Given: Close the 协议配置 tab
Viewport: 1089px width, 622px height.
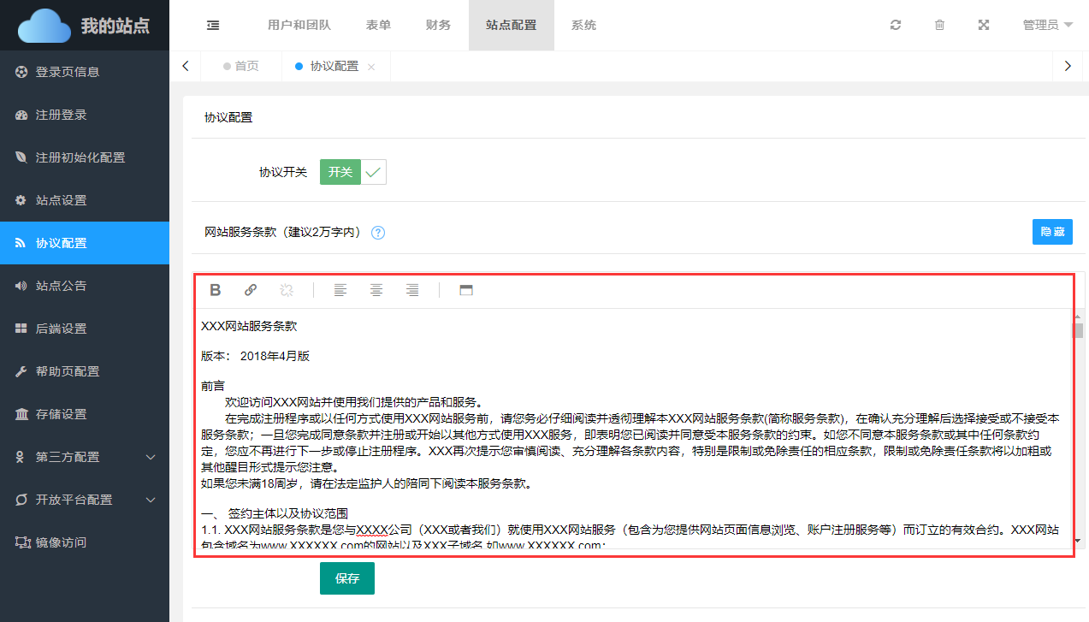Looking at the screenshot, I should [371, 67].
